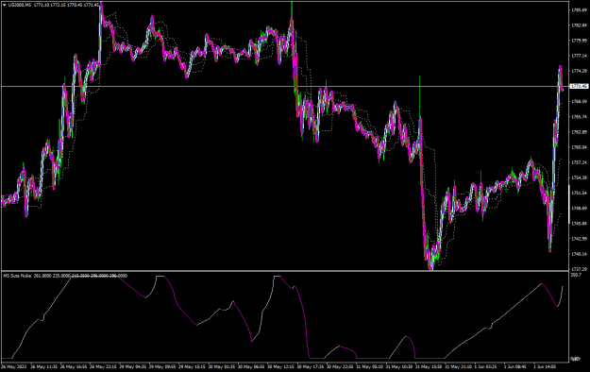Click the 1777.14 price level label

point(579,56)
